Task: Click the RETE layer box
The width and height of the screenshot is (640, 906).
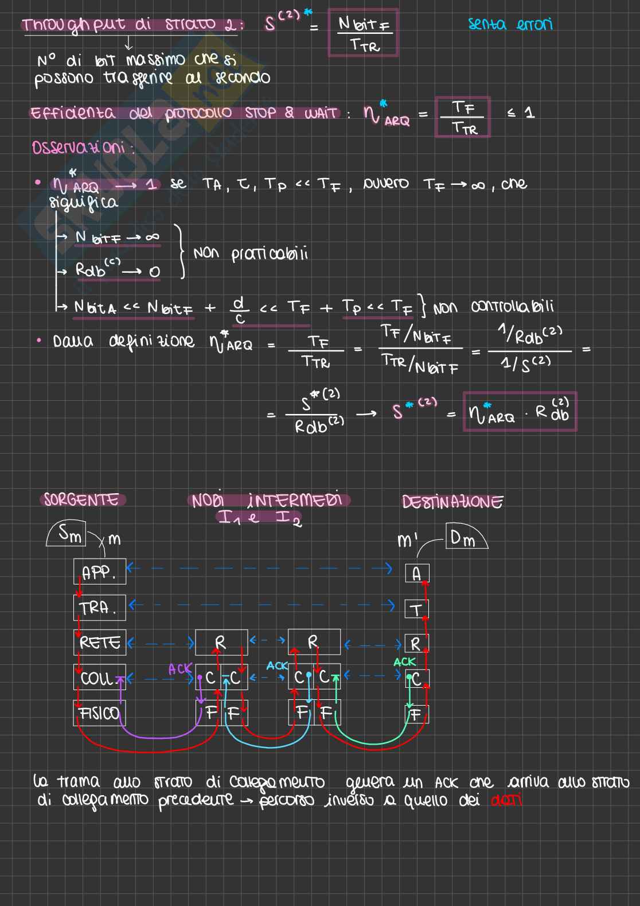Action: [99, 642]
